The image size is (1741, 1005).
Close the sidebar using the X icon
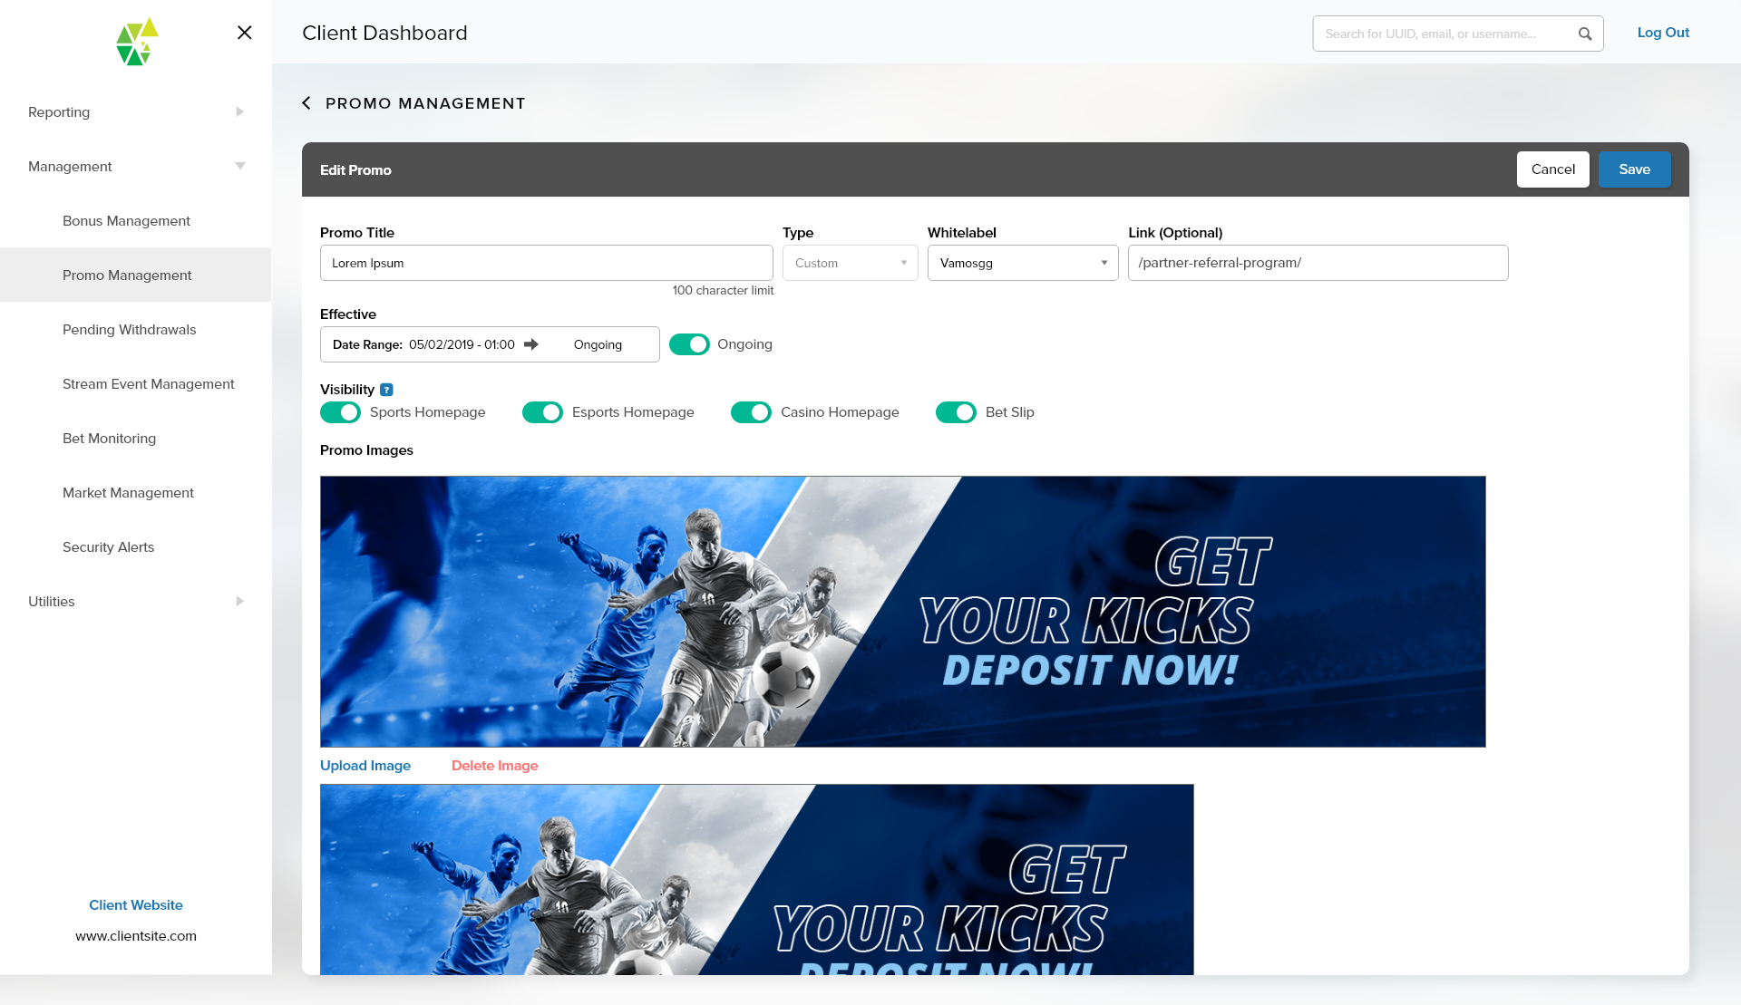coord(243,33)
